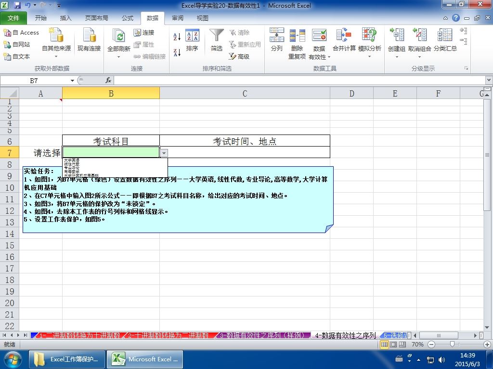Image resolution: width=493 pixels, height=369 pixels.
Task: Zoom out with the minus button
Action: pos(432,344)
